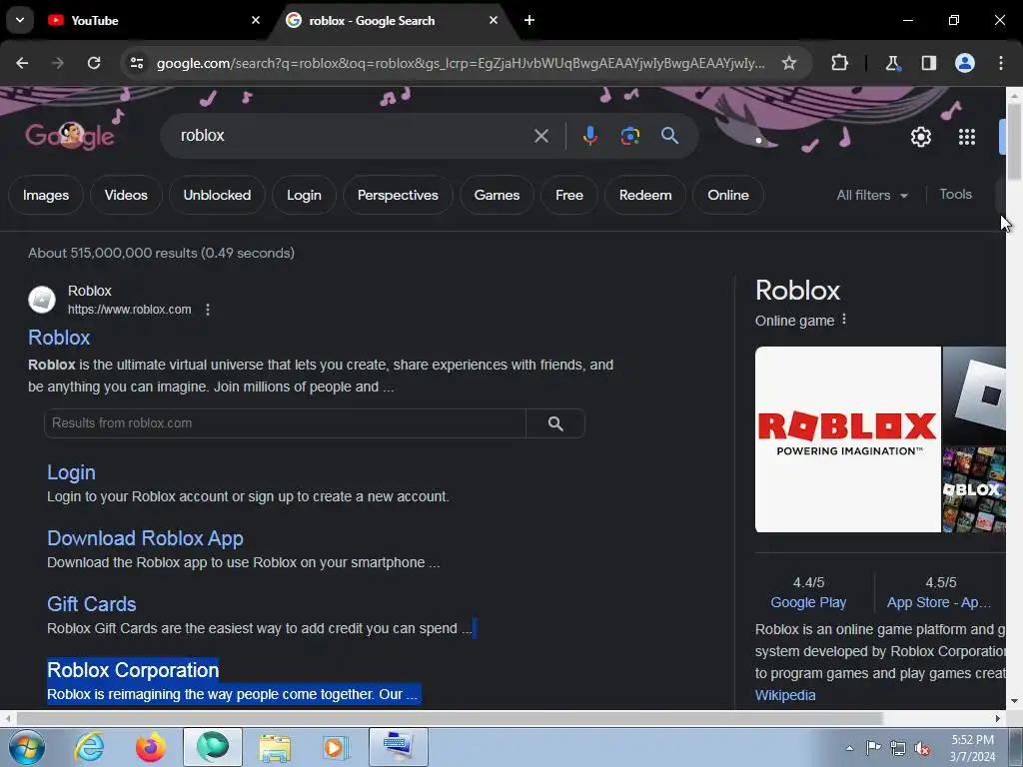Click the magnifier in roblox.com site search
Screen dimensions: 1023x767
[x=555, y=423]
